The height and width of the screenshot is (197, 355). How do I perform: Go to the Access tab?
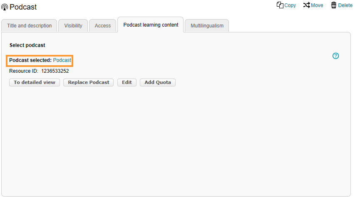coord(103,26)
